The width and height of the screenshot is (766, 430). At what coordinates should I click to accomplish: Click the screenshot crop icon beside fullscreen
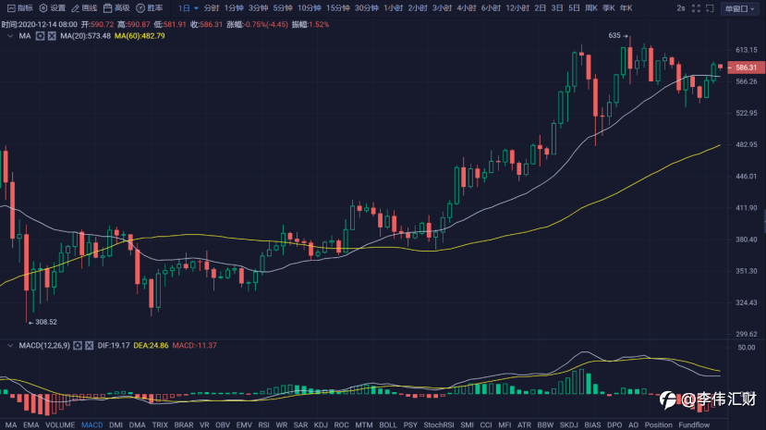point(710,8)
